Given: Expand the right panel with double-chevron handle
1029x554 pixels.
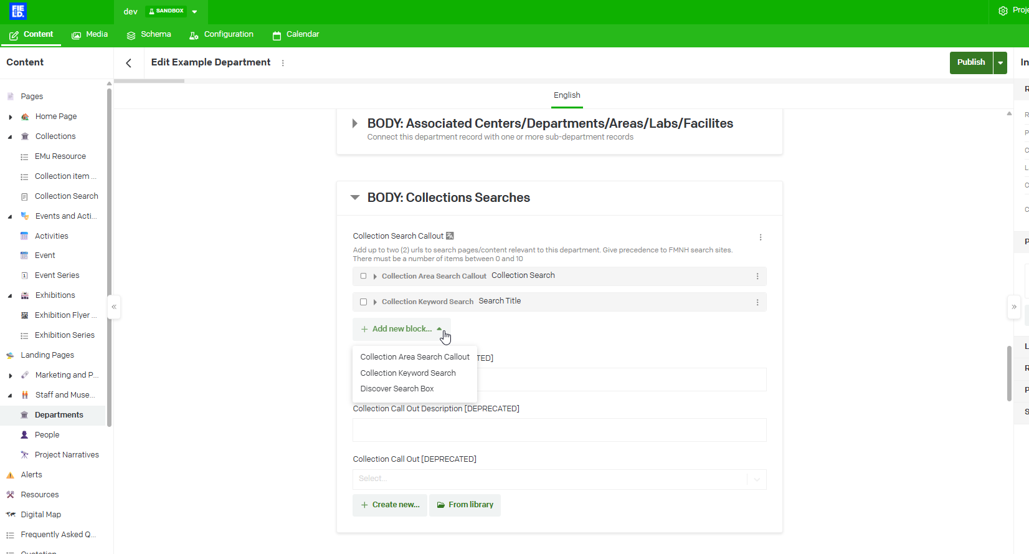Looking at the screenshot, I should pyautogui.click(x=1014, y=307).
